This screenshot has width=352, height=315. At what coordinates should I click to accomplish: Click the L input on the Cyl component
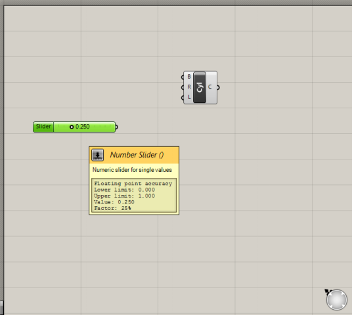click(x=189, y=97)
